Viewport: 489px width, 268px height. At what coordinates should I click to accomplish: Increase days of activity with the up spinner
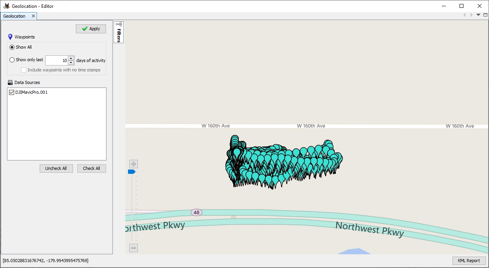point(71,58)
